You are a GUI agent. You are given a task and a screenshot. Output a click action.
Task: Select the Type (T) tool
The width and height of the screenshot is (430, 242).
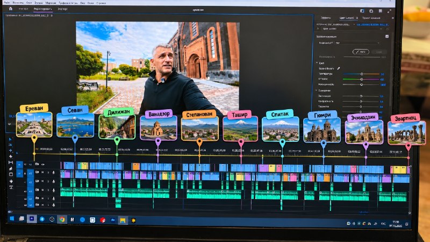11,187
